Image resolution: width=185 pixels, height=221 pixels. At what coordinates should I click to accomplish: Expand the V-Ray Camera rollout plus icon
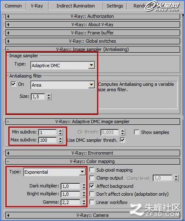pos(8,215)
